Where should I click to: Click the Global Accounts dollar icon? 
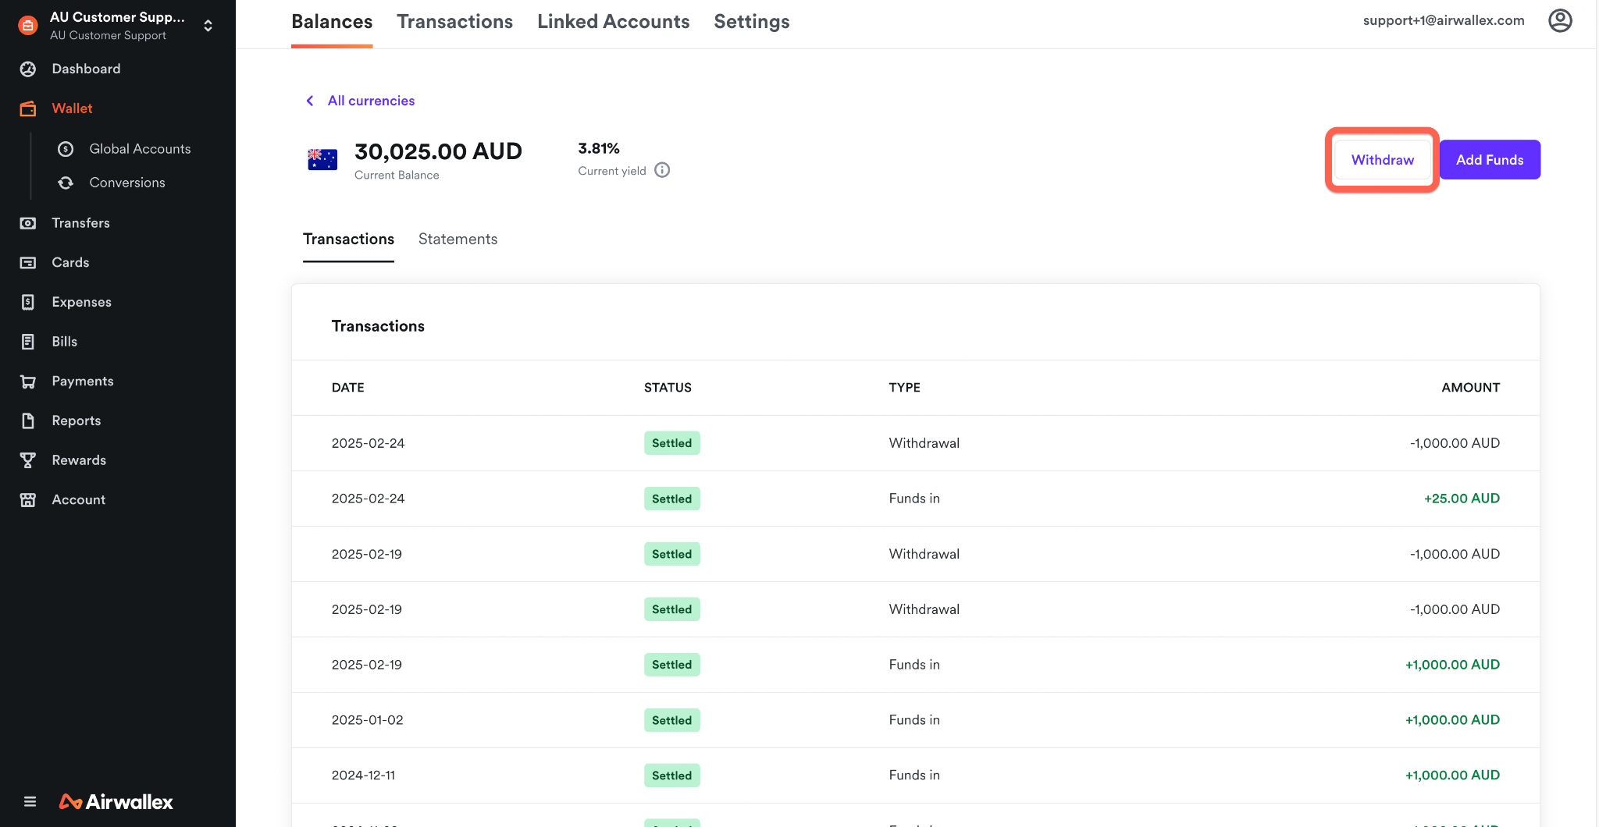tap(66, 149)
